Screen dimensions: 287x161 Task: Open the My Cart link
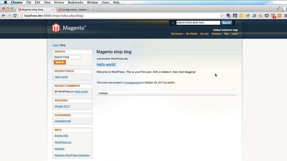pos(204,34)
